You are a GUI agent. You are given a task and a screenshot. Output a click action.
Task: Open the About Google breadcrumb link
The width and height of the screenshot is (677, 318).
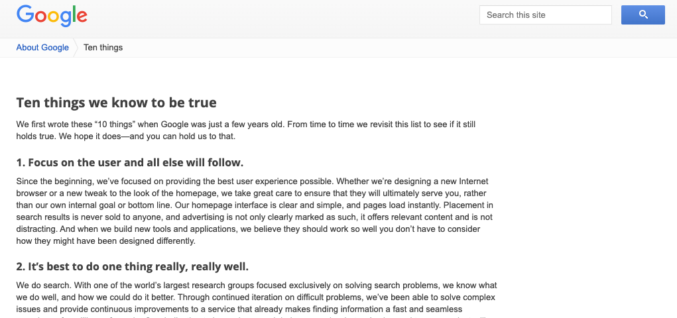pyautogui.click(x=42, y=48)
